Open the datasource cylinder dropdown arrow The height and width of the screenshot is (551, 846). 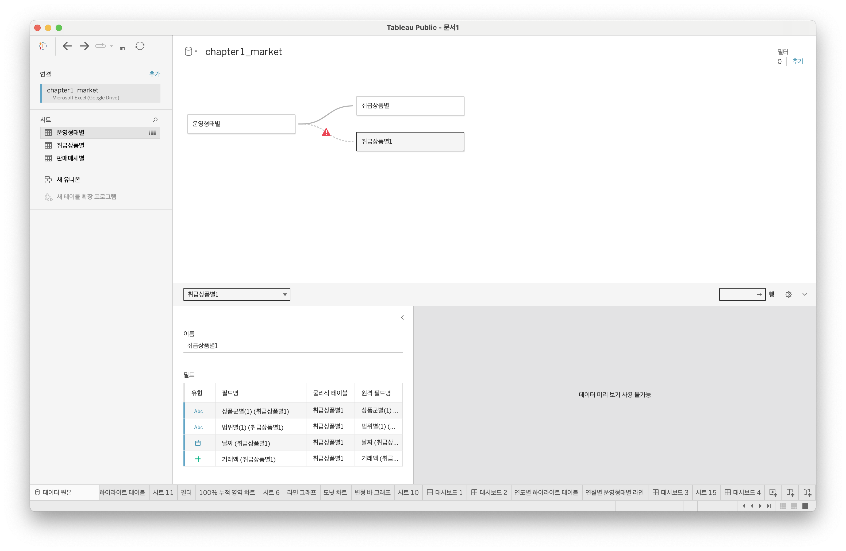[196, 52]
